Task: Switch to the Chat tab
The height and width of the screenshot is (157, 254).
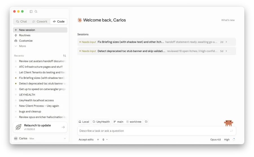Action: [x=21, y=21]
